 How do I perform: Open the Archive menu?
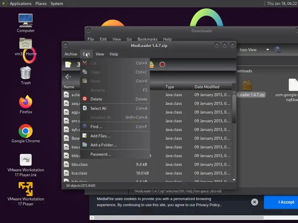(x=71, y=54)
